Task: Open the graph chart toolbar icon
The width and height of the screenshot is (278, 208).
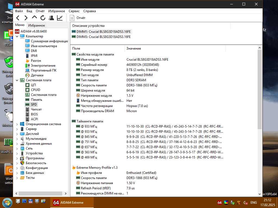Action: click(x=60, y=18)
